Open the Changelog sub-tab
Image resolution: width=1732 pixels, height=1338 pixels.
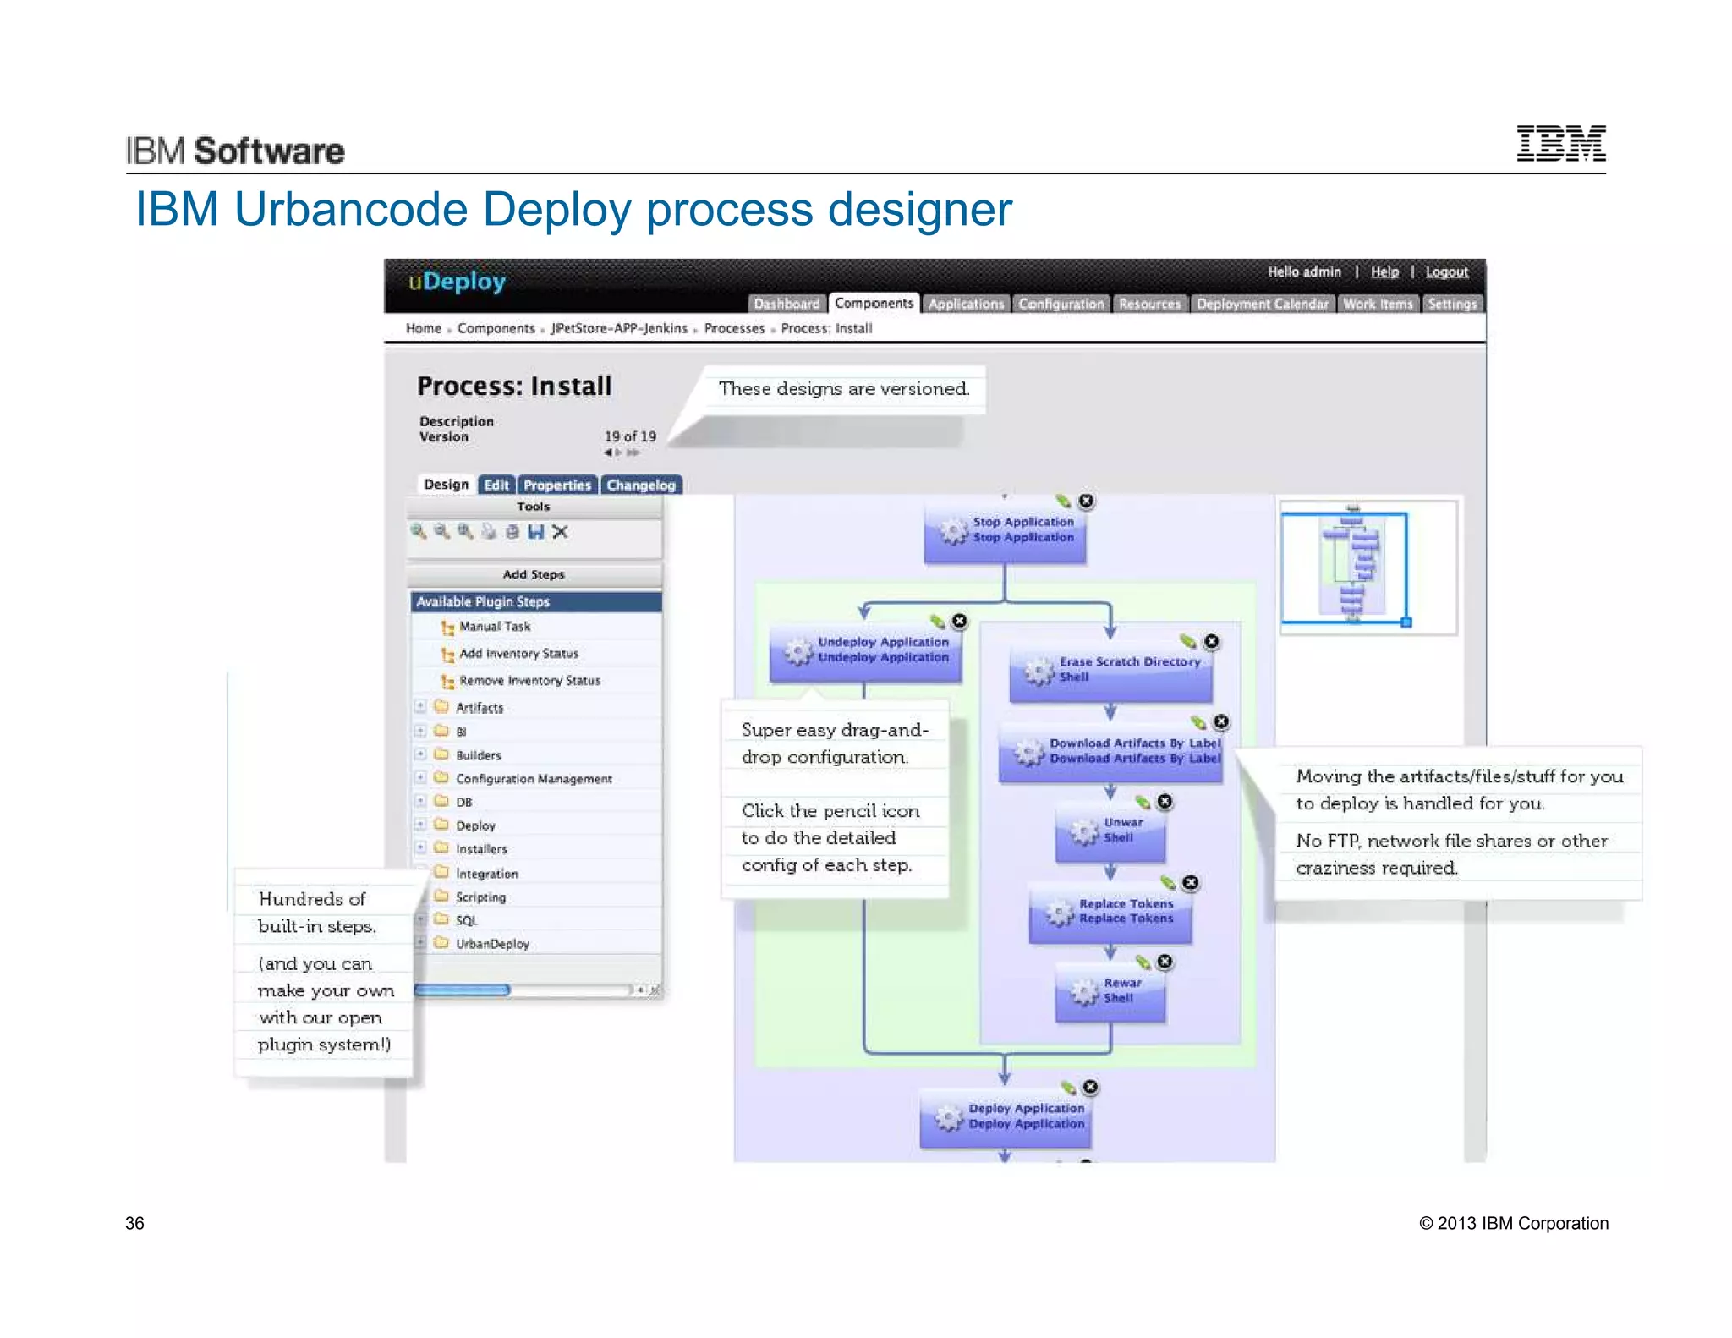click(x=641, y=485)
